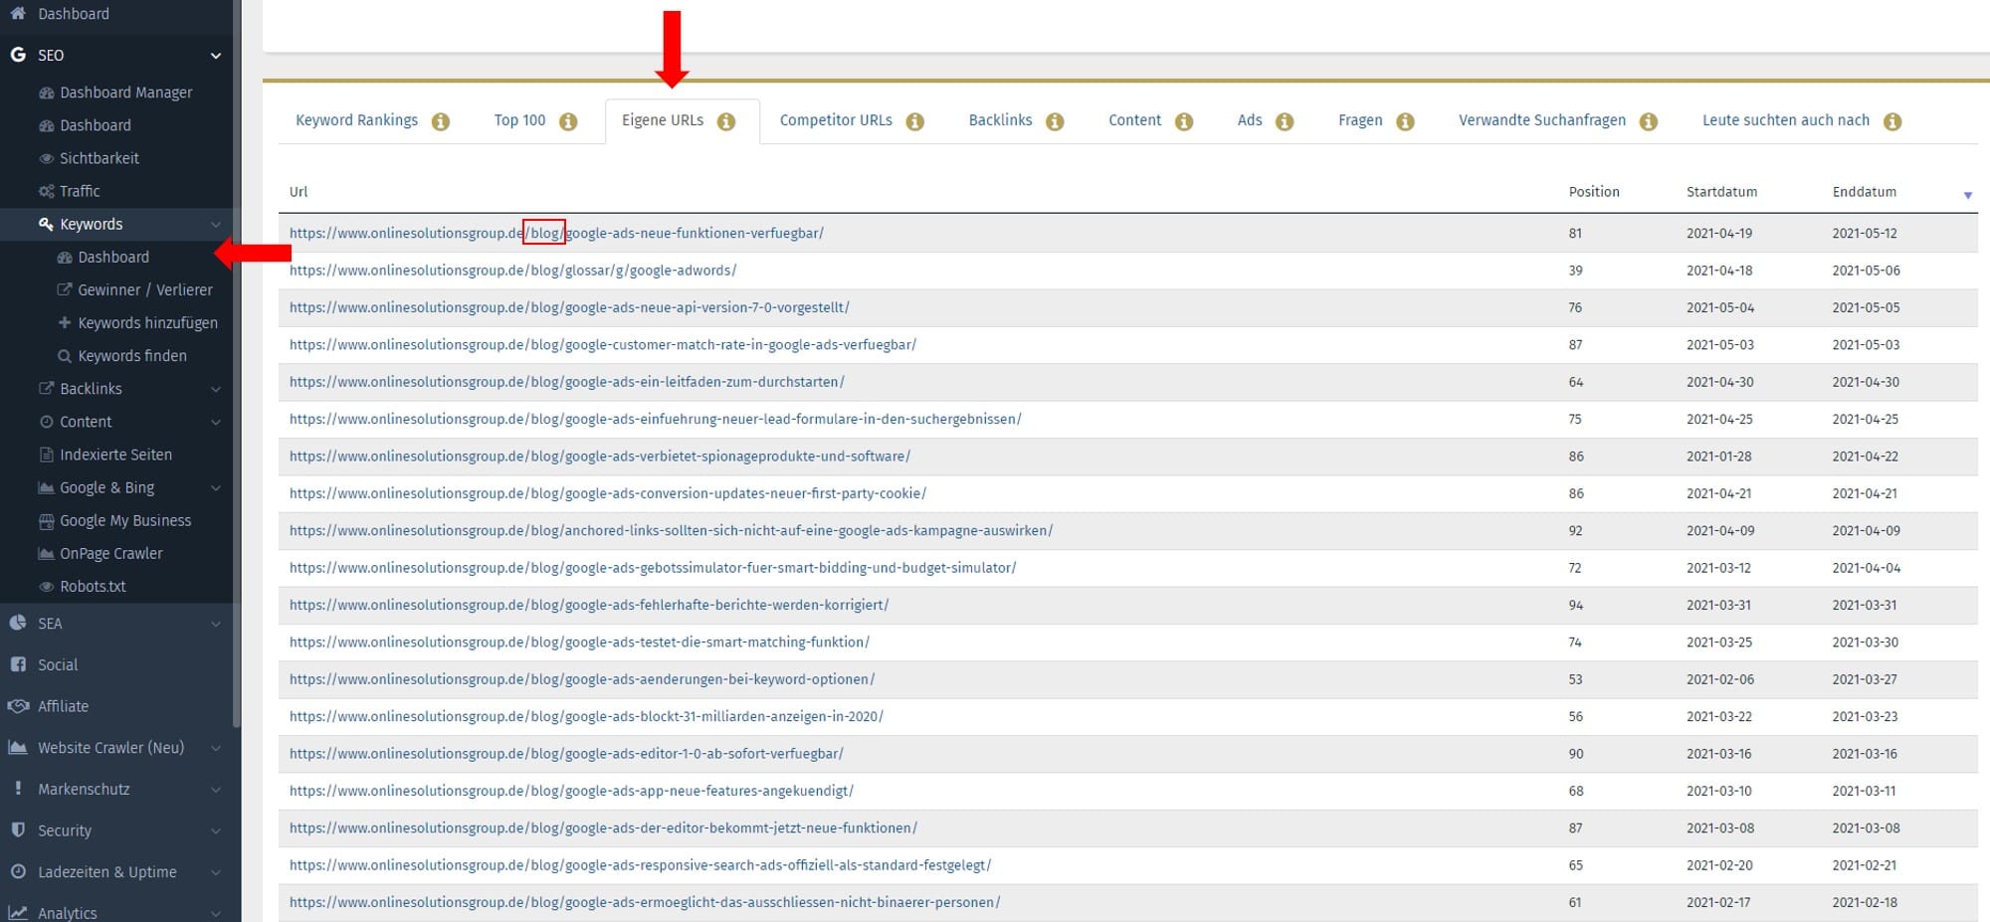Image resolution: width=1990 pixels, height=922 pixels.
Task: Open Gewinner / Verlierer in sidebar
Action: click(x=145, y=289)
